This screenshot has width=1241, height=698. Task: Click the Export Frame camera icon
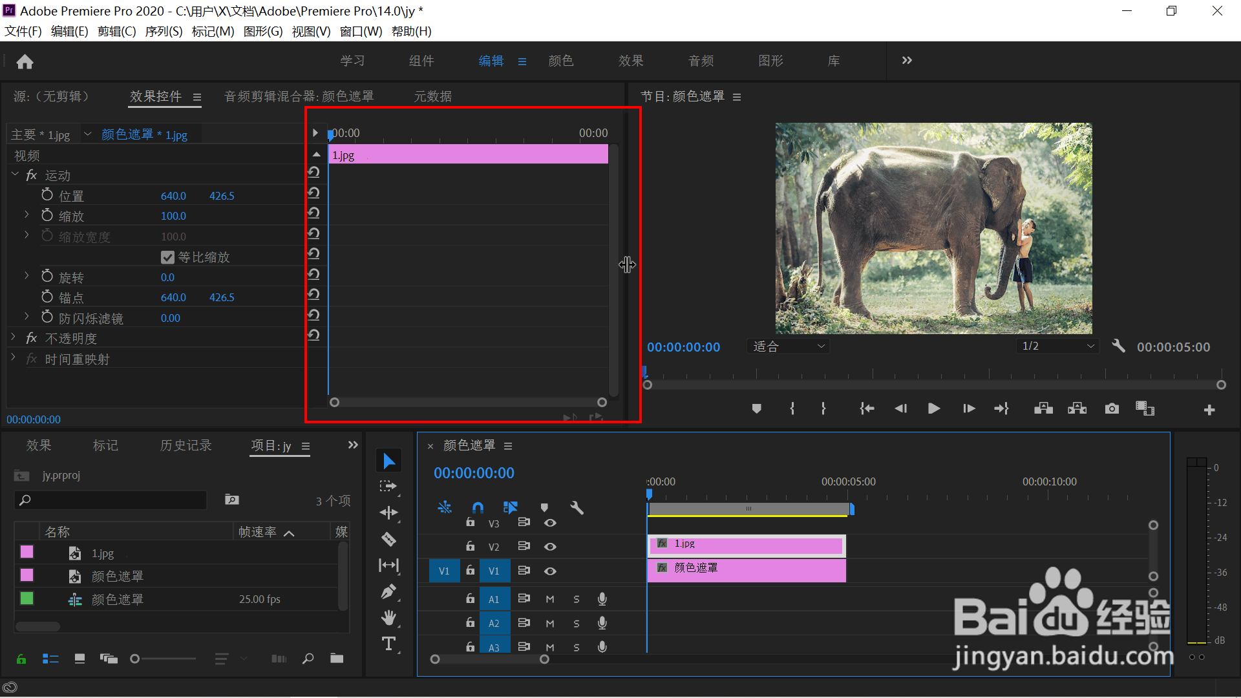click(1112, 408)
